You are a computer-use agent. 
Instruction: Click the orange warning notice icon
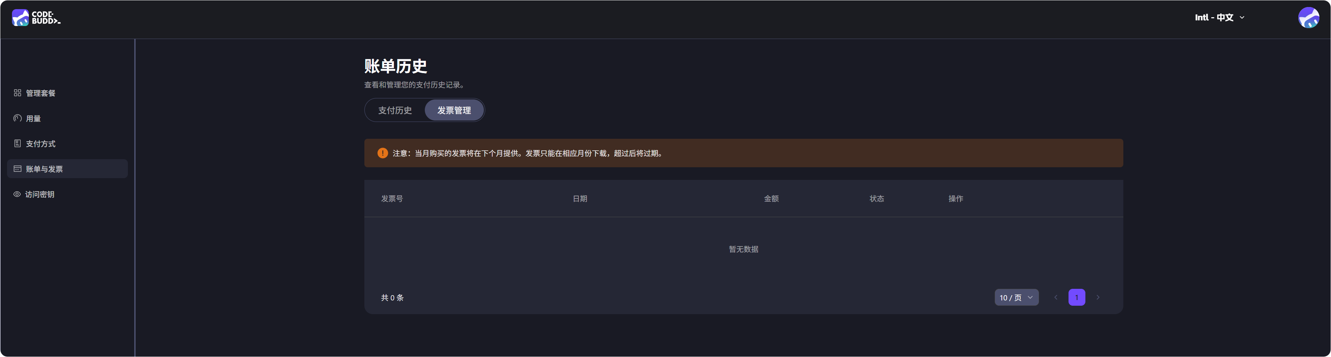point(382,154)
